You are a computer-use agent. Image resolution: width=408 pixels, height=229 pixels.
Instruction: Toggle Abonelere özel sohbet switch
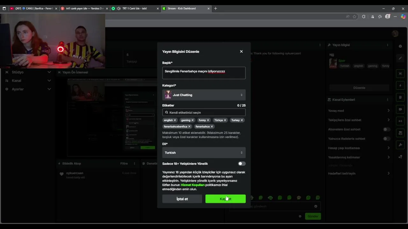(x=386, y=129)
